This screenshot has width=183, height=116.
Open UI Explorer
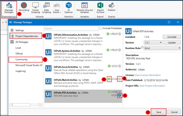coord(69,8)
